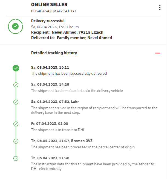Screen dimensions: 167x179
Task: Click 'processed in the parcel center of origin'
Action: pos(83,147)
